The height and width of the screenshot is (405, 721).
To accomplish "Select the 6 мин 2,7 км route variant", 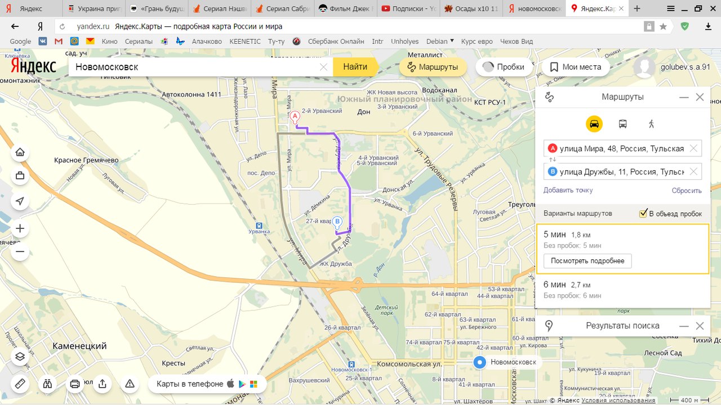I will click(x=622, y=290).
